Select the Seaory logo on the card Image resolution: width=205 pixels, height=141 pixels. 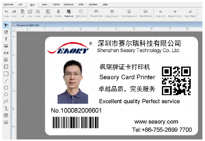70,48
